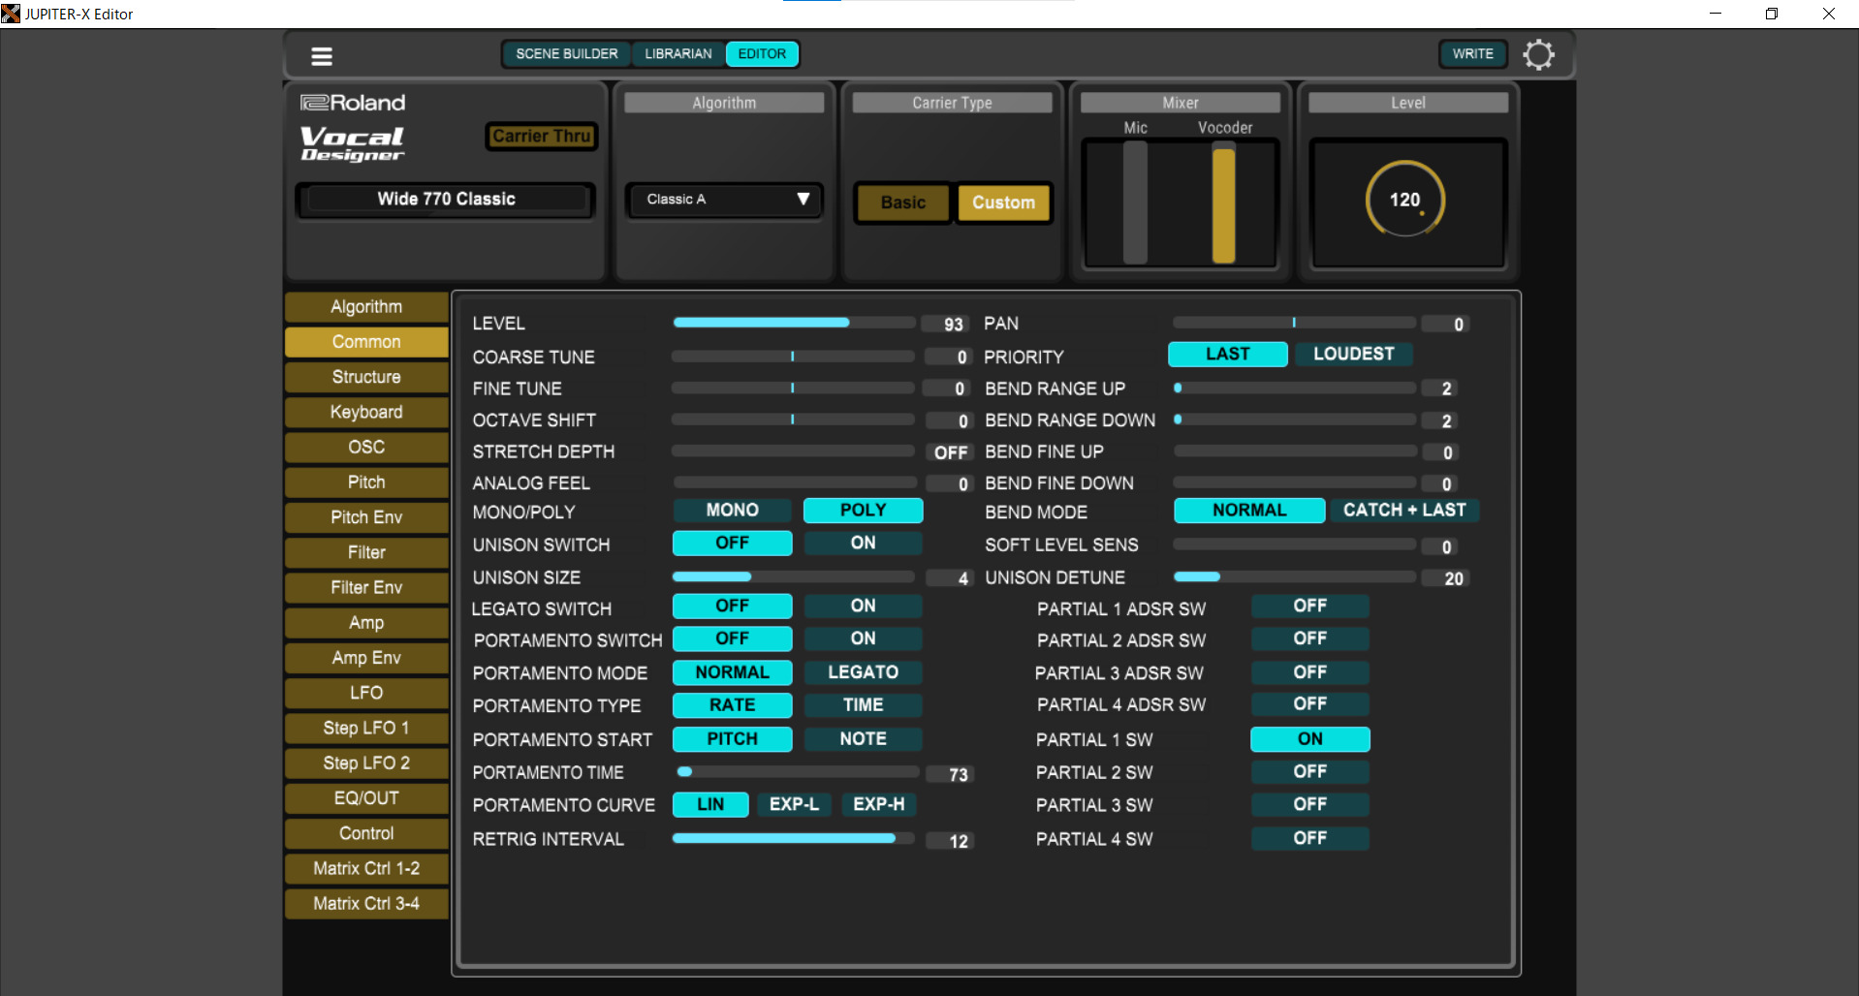Image resolution: width=1859 pixels, height=996 pixels.
Task: Turn UNISON SWITCH ON
Action: pos(863,544)
